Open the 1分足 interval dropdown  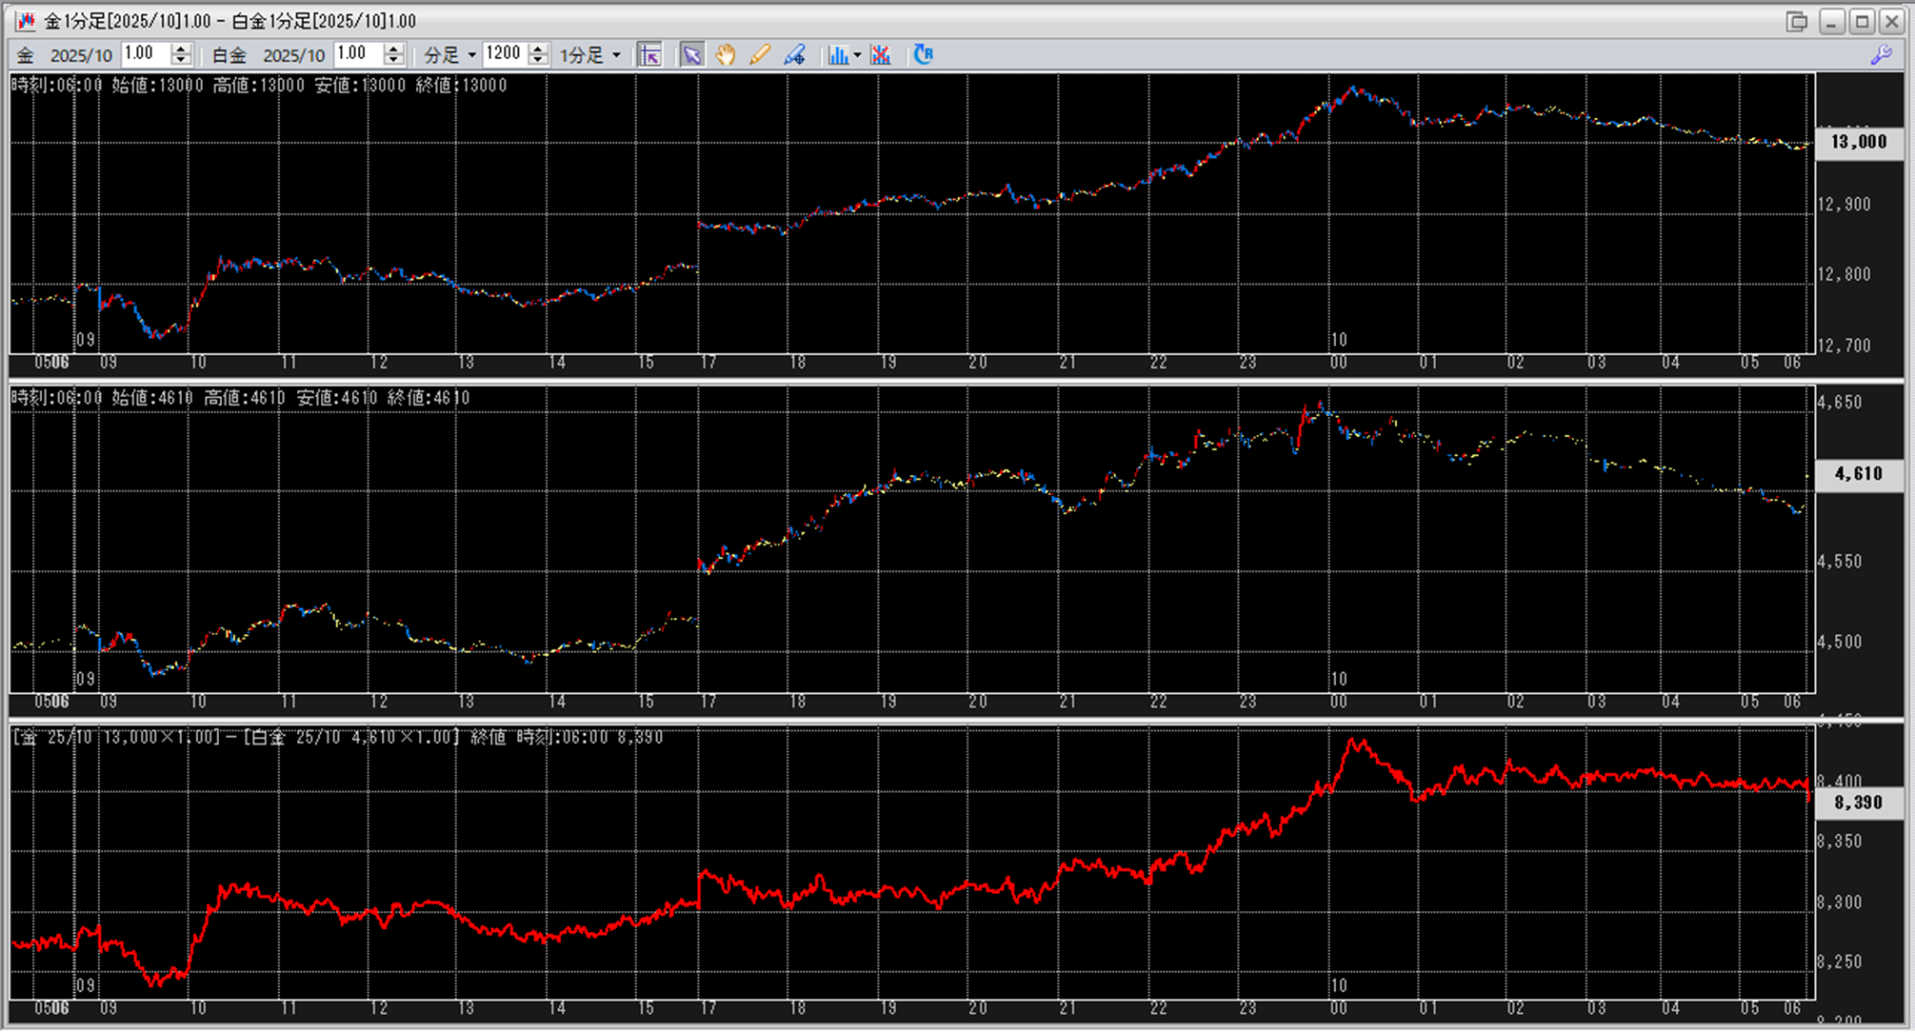click(x=616, y=55)
